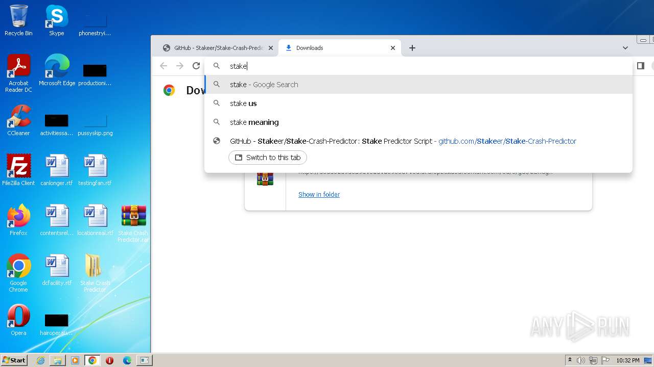
Task: Click address bar containing 'stake'
Action: point(418,66)
